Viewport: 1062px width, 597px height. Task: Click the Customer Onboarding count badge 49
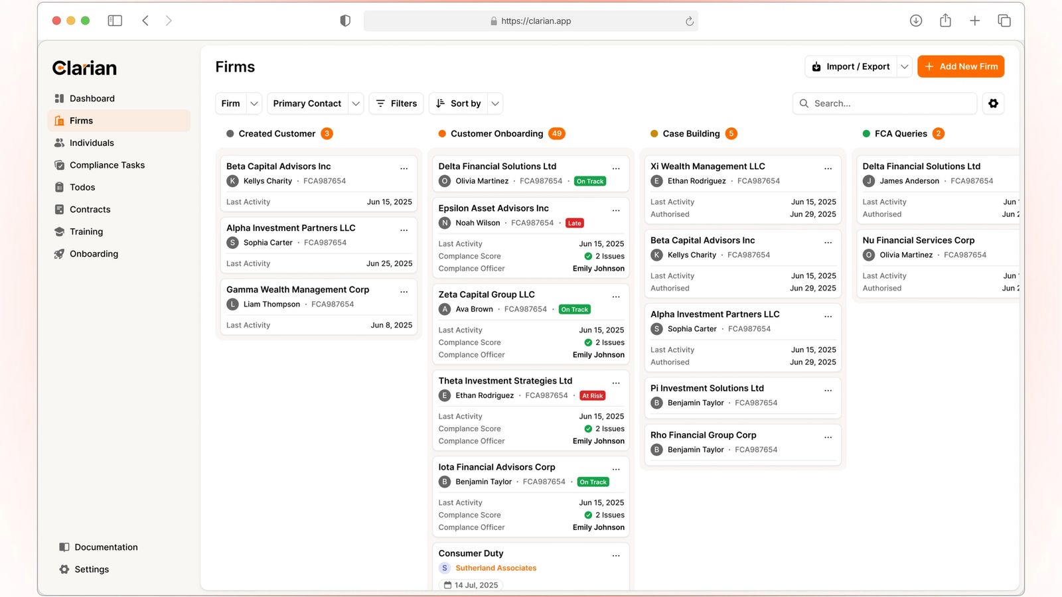pos(557,133)
